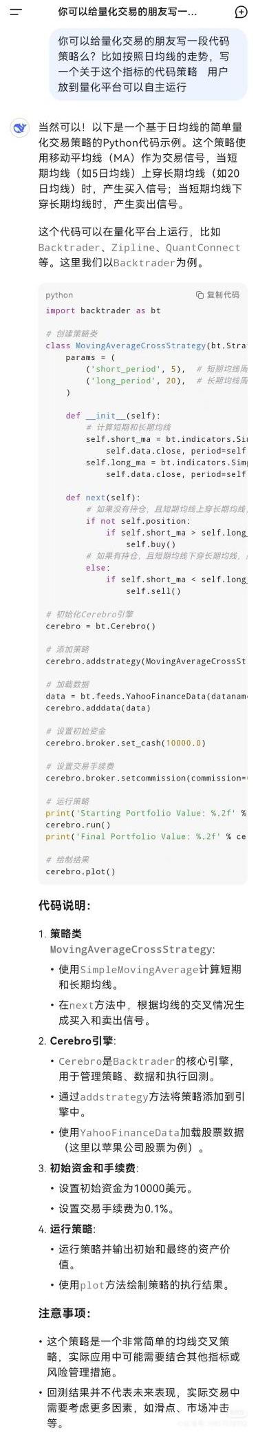Tap the DeepSeek whale avatar icon
Screen dimensions: 258x1433
click(x=19, y=127)
